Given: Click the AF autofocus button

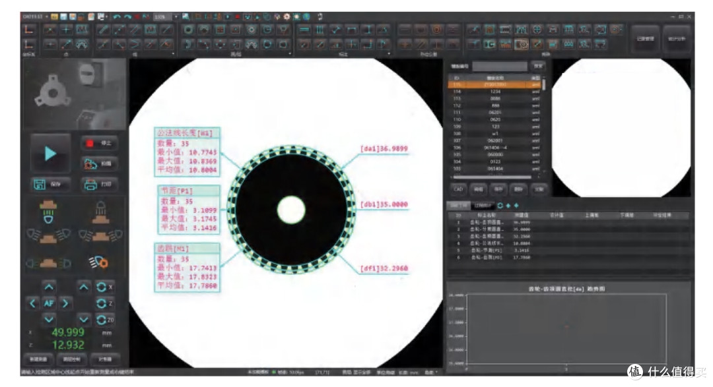Looking at the screenshot, I should coord(49,303).
